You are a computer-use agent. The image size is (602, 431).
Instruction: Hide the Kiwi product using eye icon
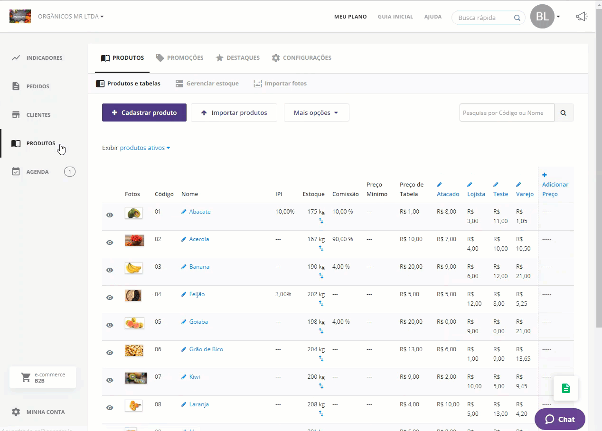110,380
